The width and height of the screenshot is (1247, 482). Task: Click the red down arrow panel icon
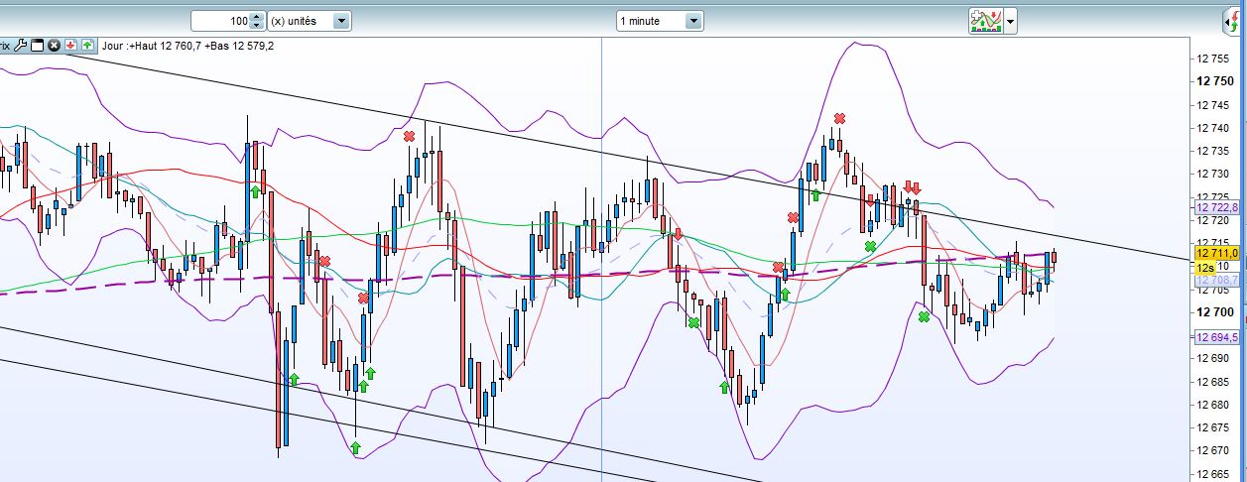[70, 45]
